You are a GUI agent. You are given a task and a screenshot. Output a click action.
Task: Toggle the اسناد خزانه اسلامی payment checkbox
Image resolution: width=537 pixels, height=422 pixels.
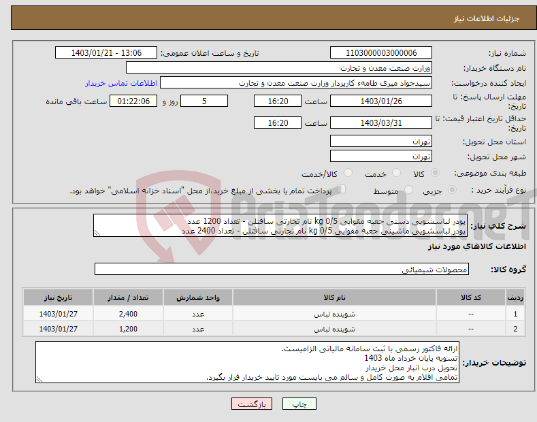point(342,189)
